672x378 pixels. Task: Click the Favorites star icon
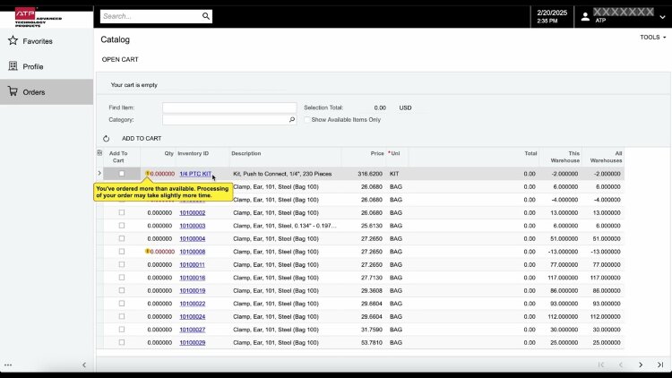click(13, 40)
